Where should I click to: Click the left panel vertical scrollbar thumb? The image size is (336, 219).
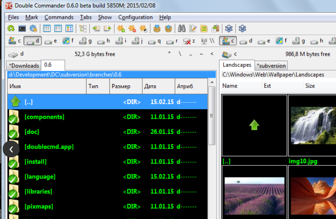[212, 115]
